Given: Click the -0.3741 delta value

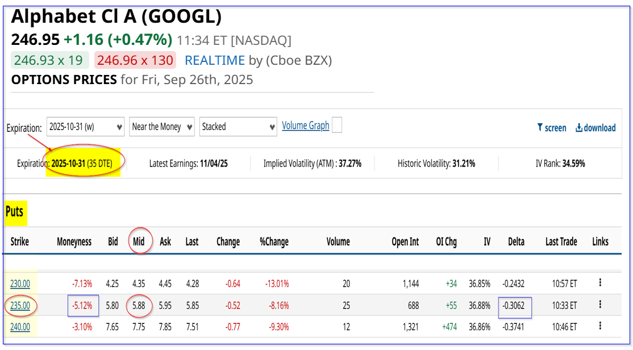Looking at the screenshot, I should (x=514, y=327).
